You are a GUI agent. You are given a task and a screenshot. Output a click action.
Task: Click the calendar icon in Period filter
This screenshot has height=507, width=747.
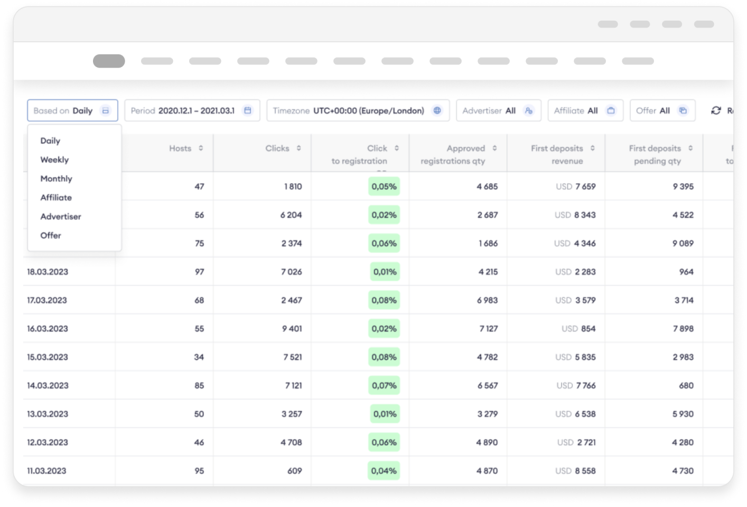(248, 110)
